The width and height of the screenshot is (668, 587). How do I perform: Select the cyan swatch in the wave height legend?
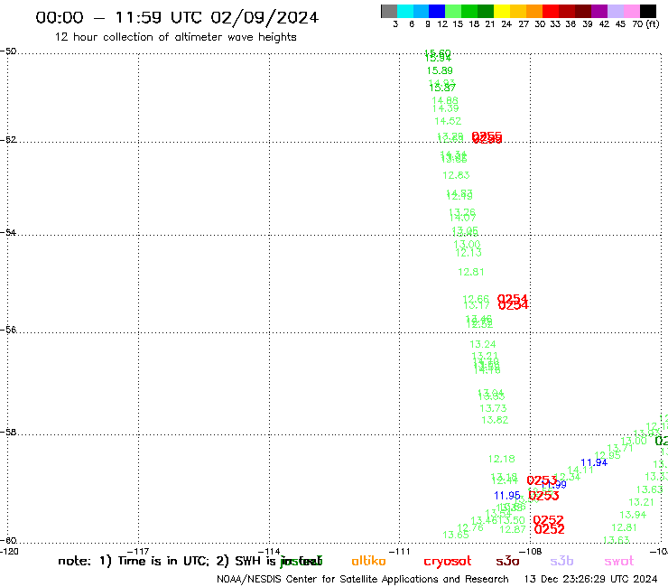(405, 11)
